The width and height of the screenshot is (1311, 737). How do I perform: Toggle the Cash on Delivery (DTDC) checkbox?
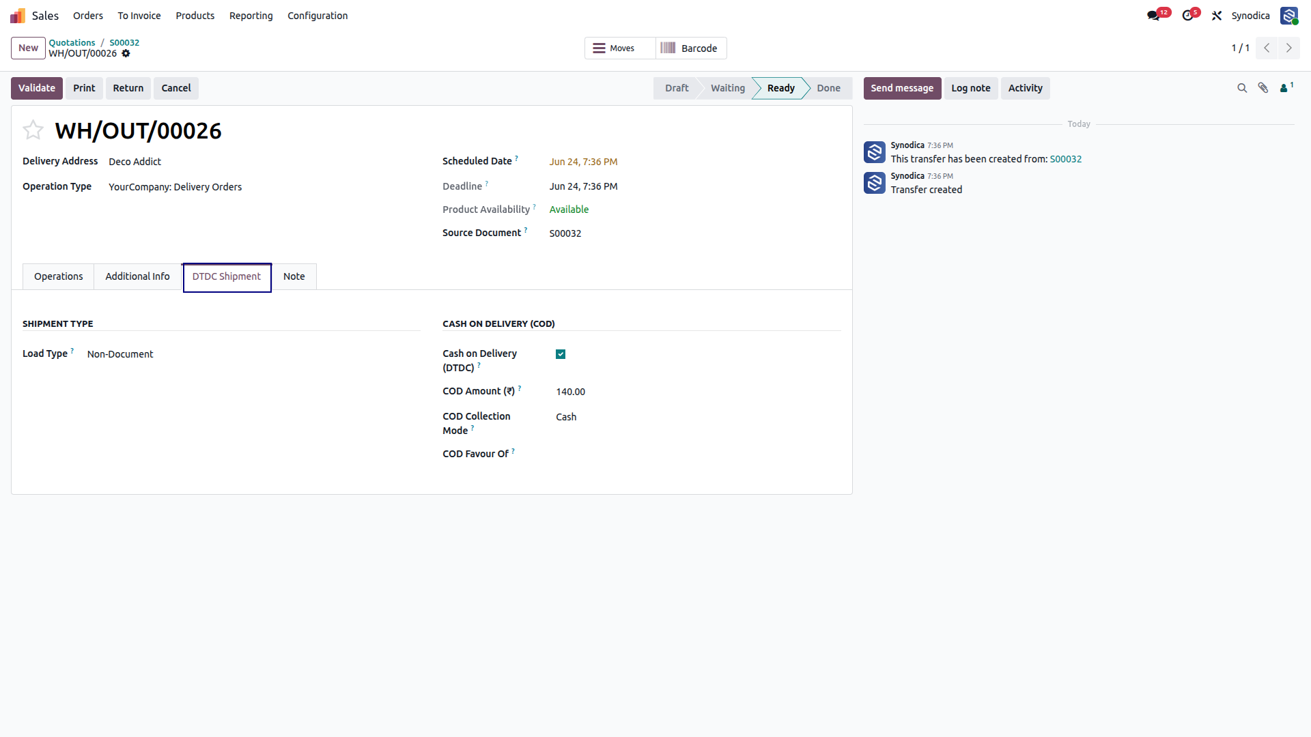tap(561, 354)
